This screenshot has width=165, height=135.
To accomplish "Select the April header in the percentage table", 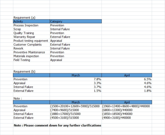I will (127, 75).
